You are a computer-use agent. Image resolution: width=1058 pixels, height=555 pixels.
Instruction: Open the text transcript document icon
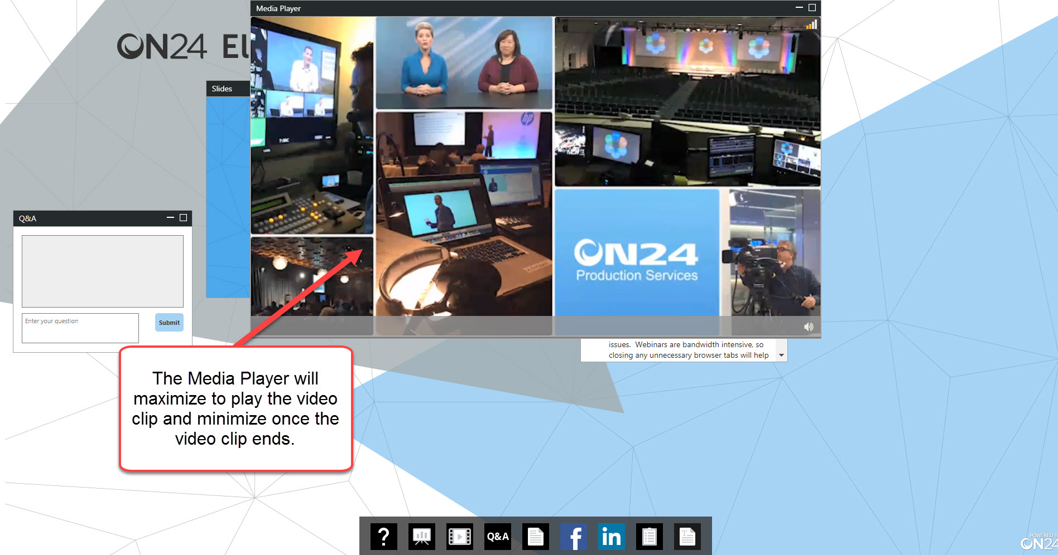687,537
